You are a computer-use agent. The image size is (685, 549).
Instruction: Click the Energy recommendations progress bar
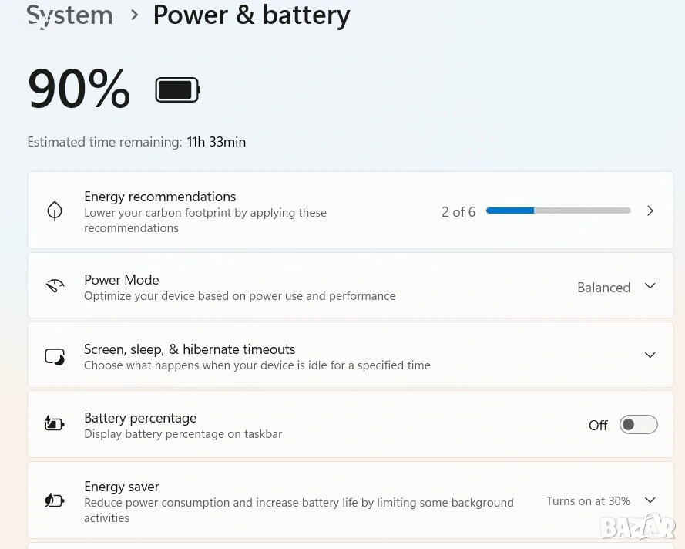coord(558,211)
